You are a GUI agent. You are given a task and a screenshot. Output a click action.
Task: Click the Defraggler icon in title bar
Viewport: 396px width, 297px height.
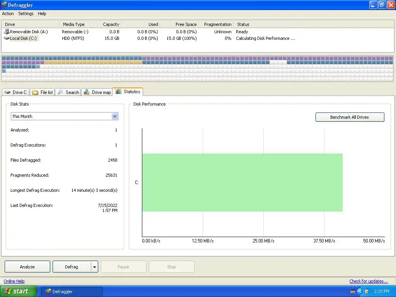[4, 5]
